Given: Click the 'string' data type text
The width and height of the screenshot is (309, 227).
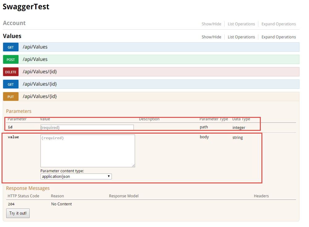Looking at the screenshot, I should (237, 137).
